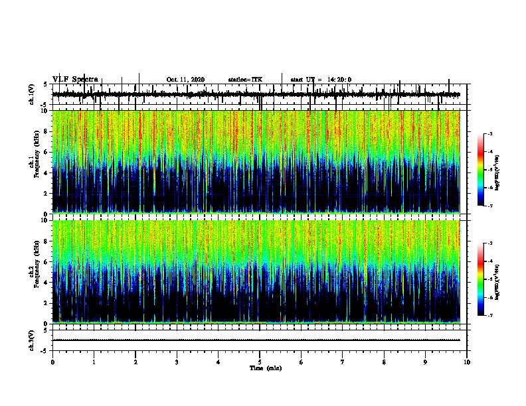The height and width of the screenshot is (406, 526).
Task: Click the 'Time (min)' axis label
Action: 266,368
